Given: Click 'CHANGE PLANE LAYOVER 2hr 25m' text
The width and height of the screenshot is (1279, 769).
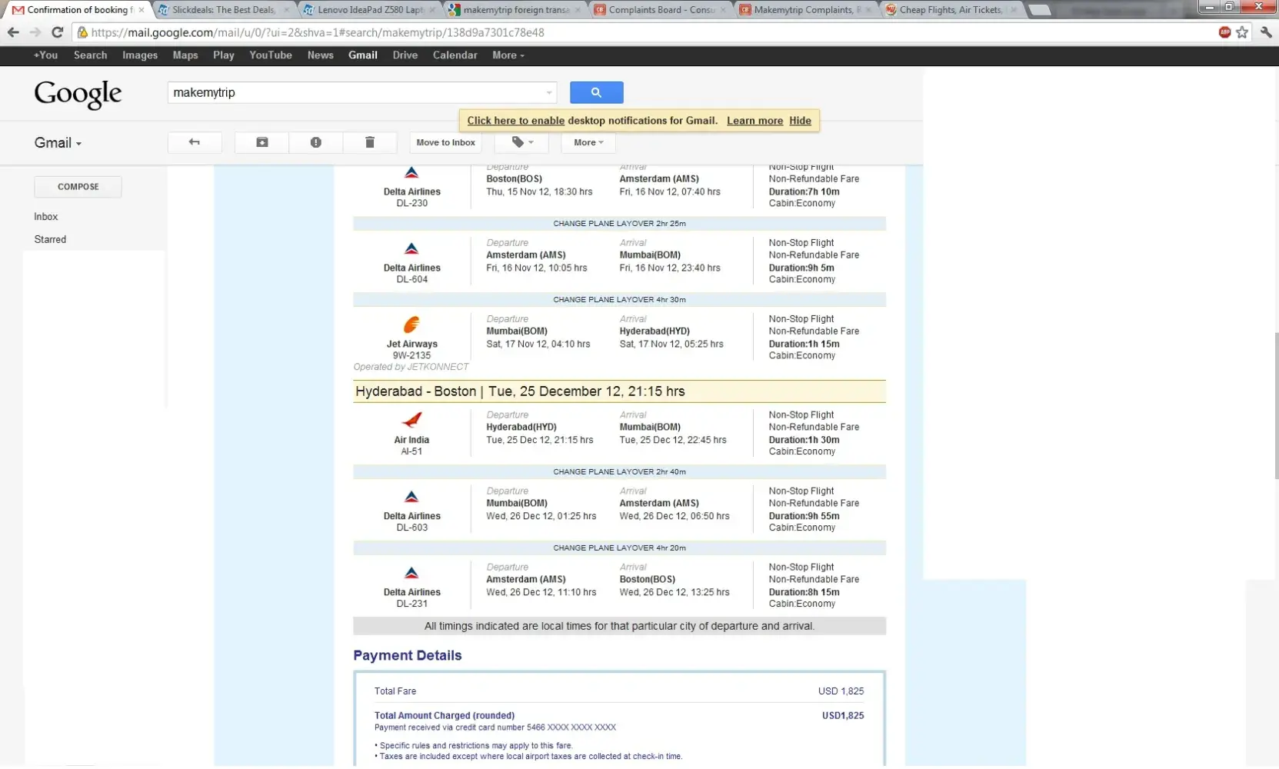Looking at the screenshot, I should (x=619, y=224).
